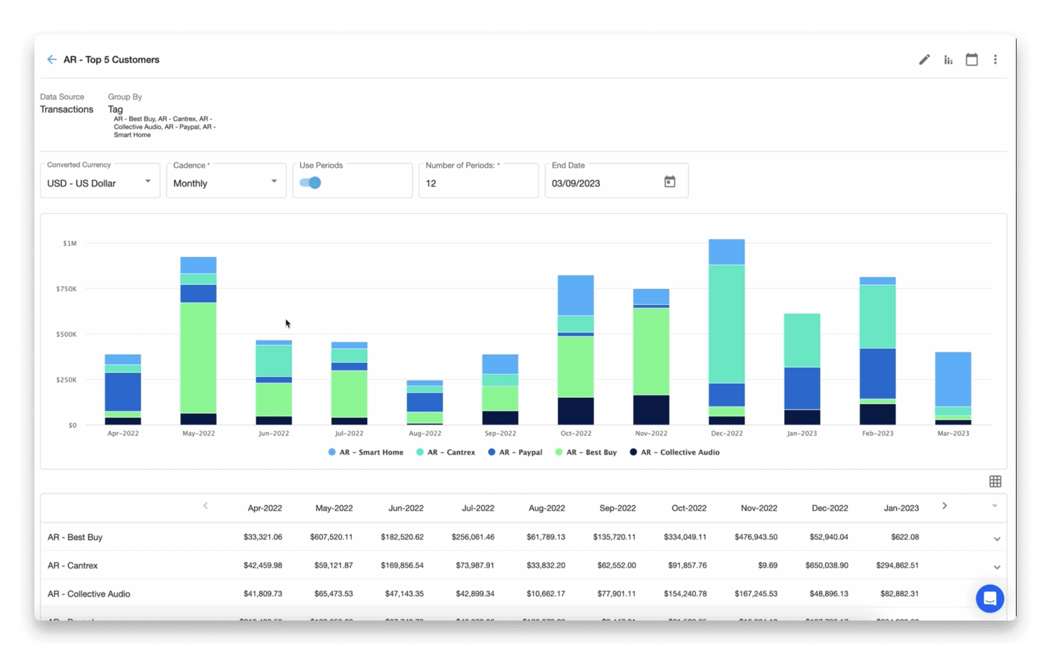Open the chat support bubble
The image size is (1051, 655).
[990, 598]
